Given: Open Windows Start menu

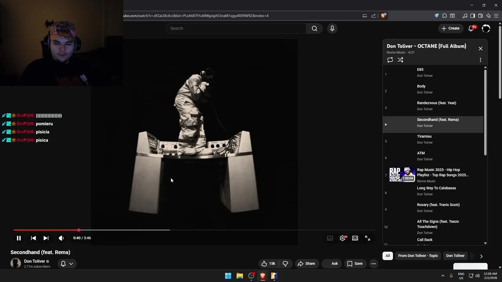Looking at the screenshot, I should point(228,276).
